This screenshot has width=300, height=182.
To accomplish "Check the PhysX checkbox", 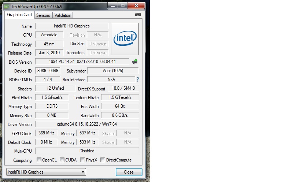I will tap(82, 160).
